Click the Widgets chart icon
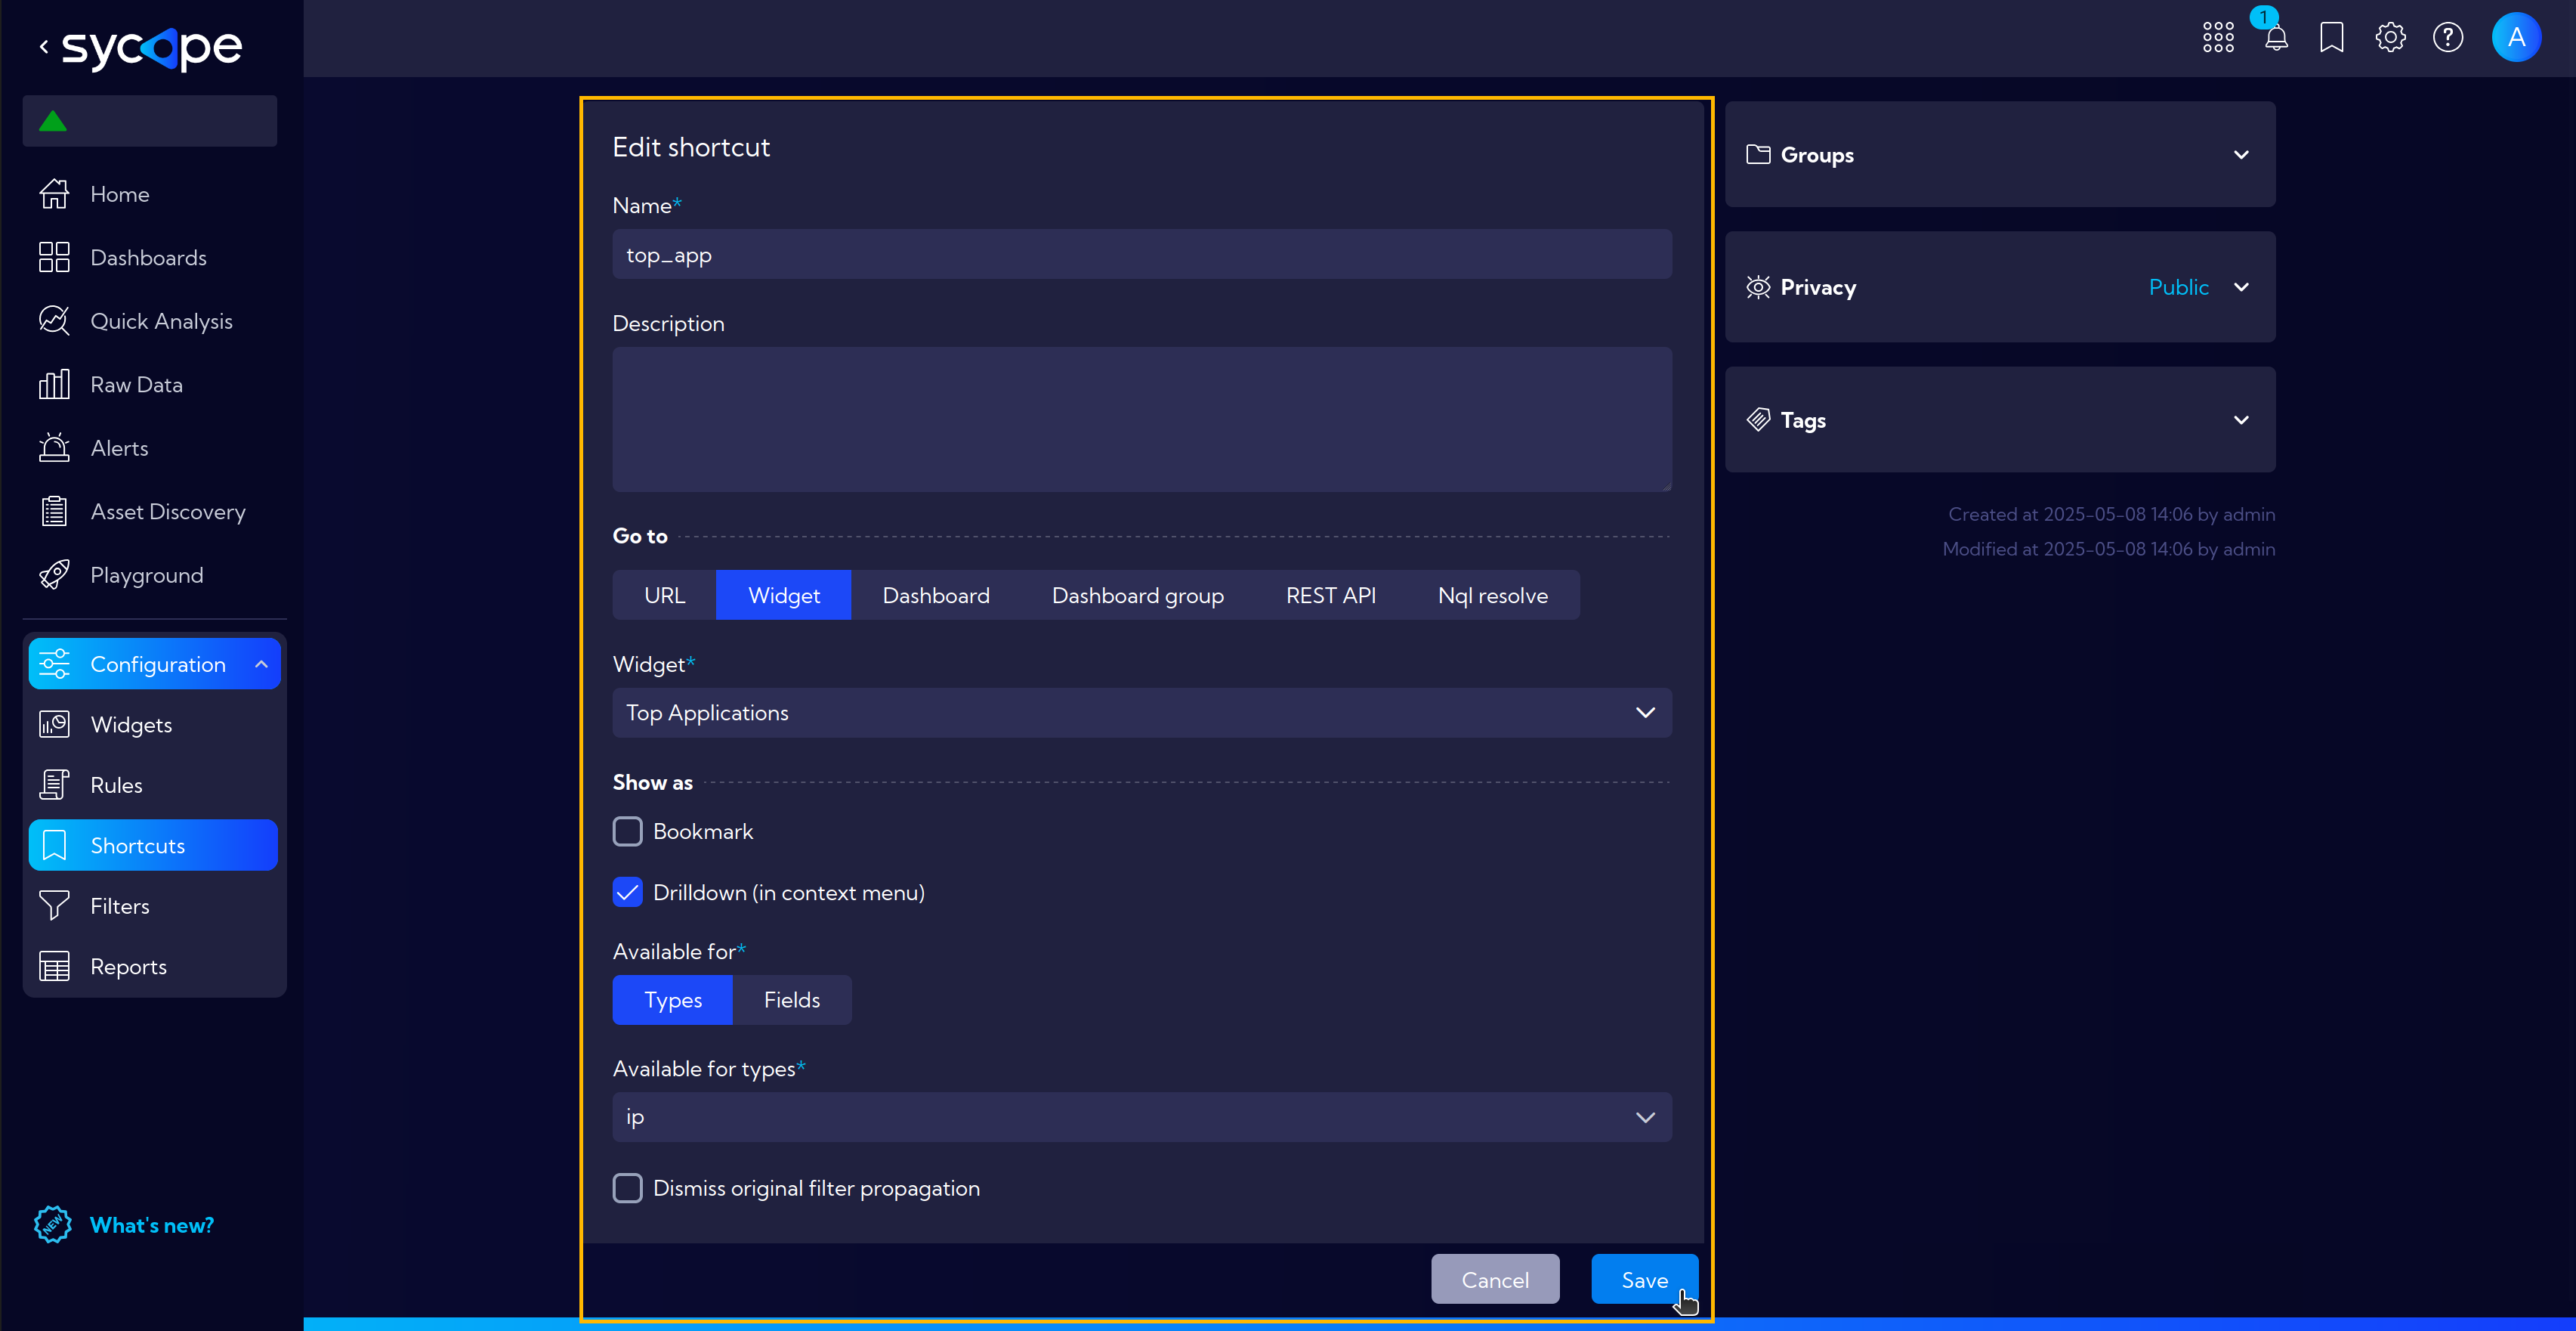 (x=54, y=725)
